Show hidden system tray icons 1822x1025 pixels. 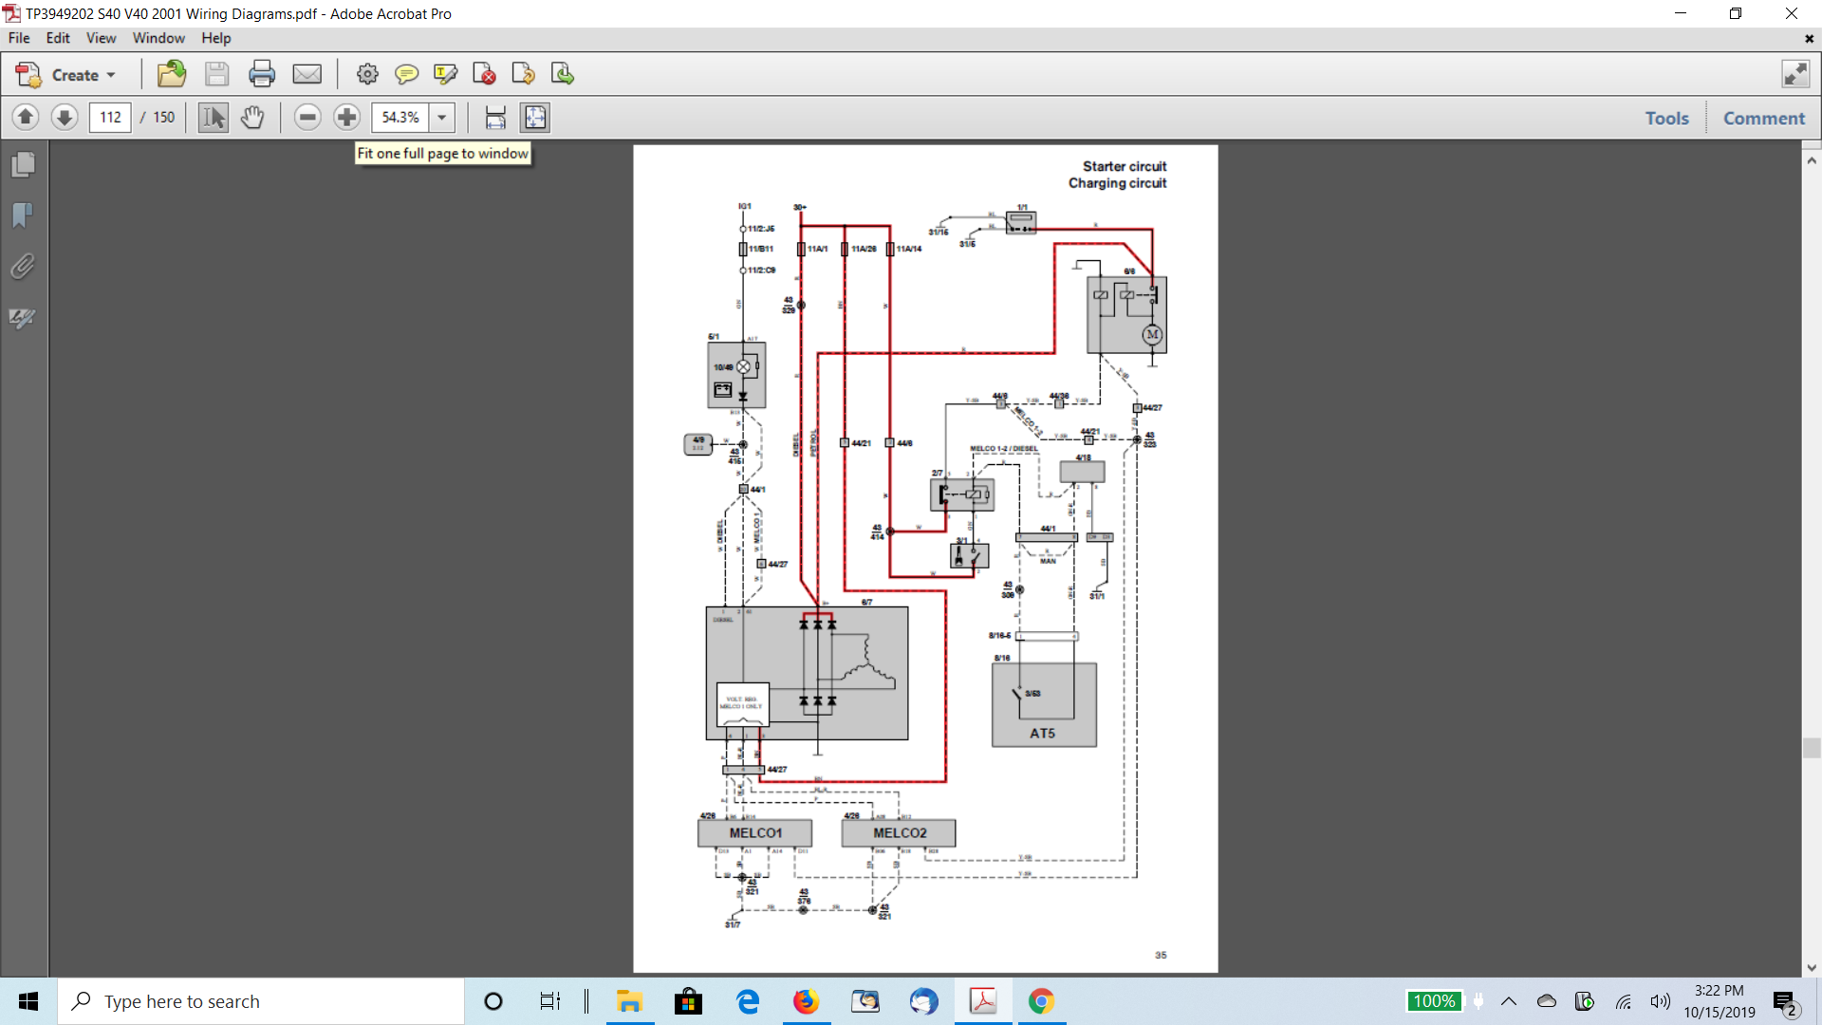click(1509, 1001)
